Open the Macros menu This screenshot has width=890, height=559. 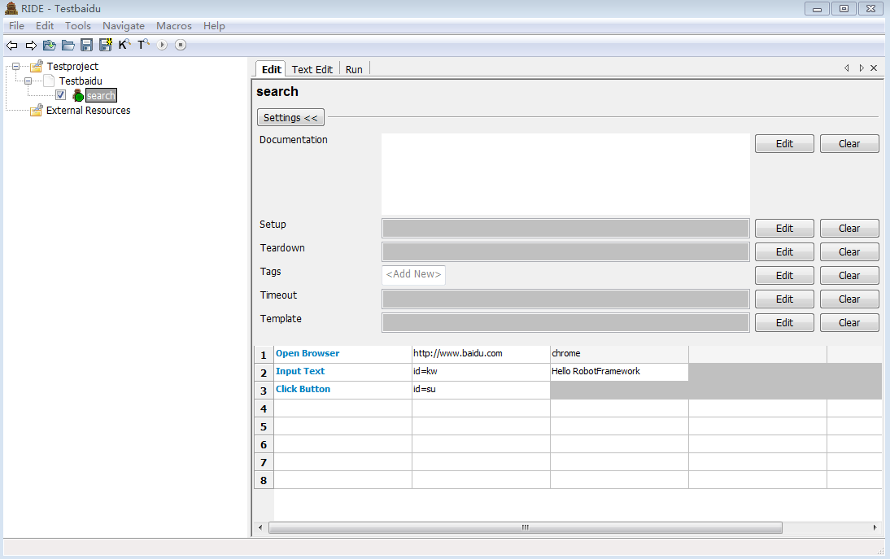174,26
